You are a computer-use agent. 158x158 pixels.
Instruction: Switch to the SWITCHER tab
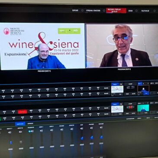tap(20, 124)
